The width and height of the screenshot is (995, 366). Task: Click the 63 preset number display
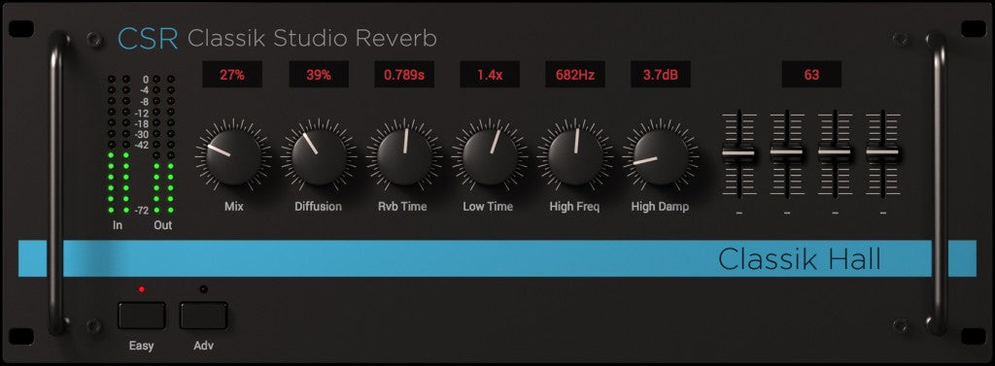tap(811, 74)
